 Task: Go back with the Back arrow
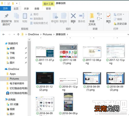click(x=4, y=34)
